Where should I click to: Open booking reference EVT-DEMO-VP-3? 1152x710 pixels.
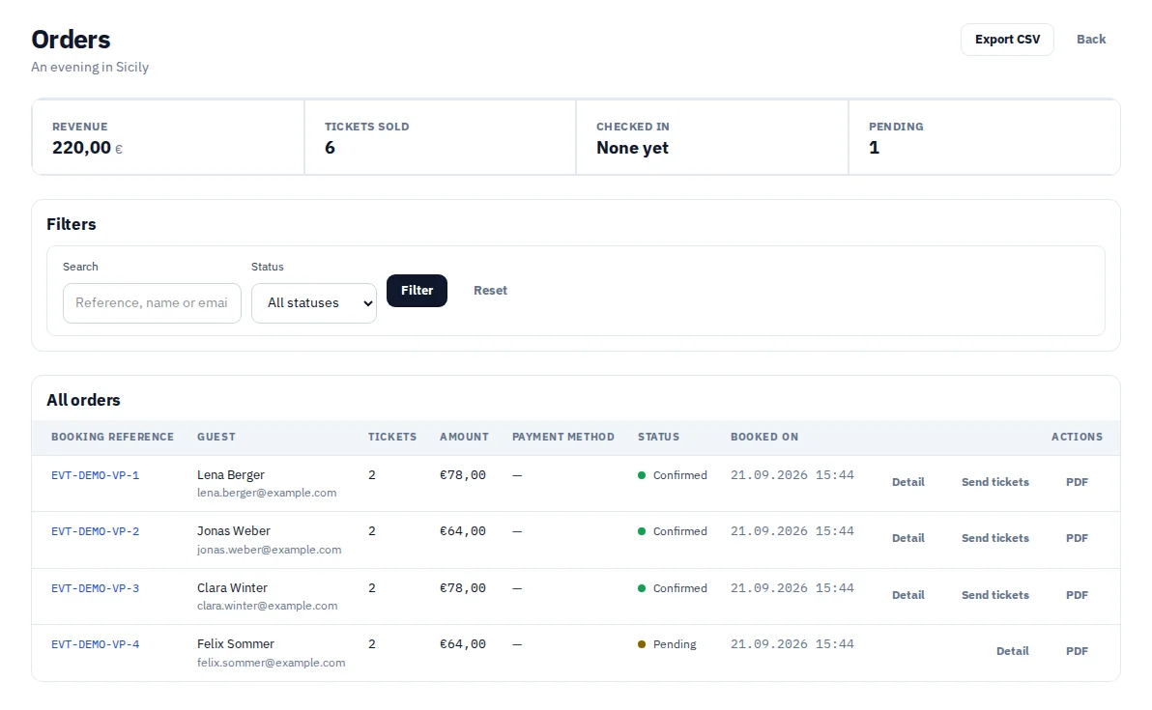(96, 588)
